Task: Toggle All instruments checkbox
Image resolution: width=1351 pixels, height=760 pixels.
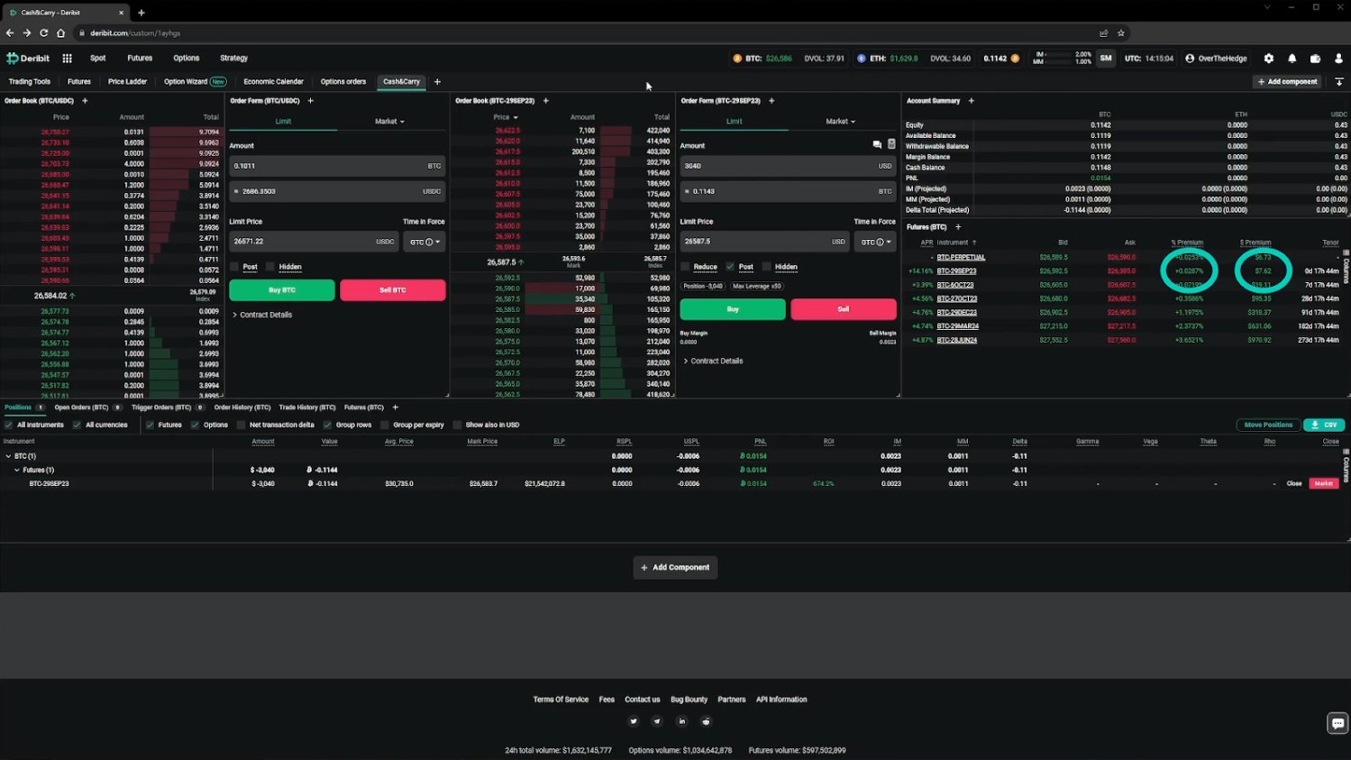Action: coord(9,425)
